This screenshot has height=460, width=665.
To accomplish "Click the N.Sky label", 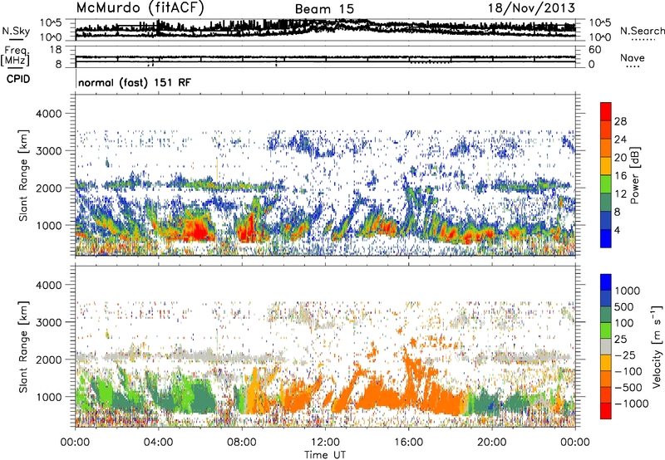I will click(16, 31).
